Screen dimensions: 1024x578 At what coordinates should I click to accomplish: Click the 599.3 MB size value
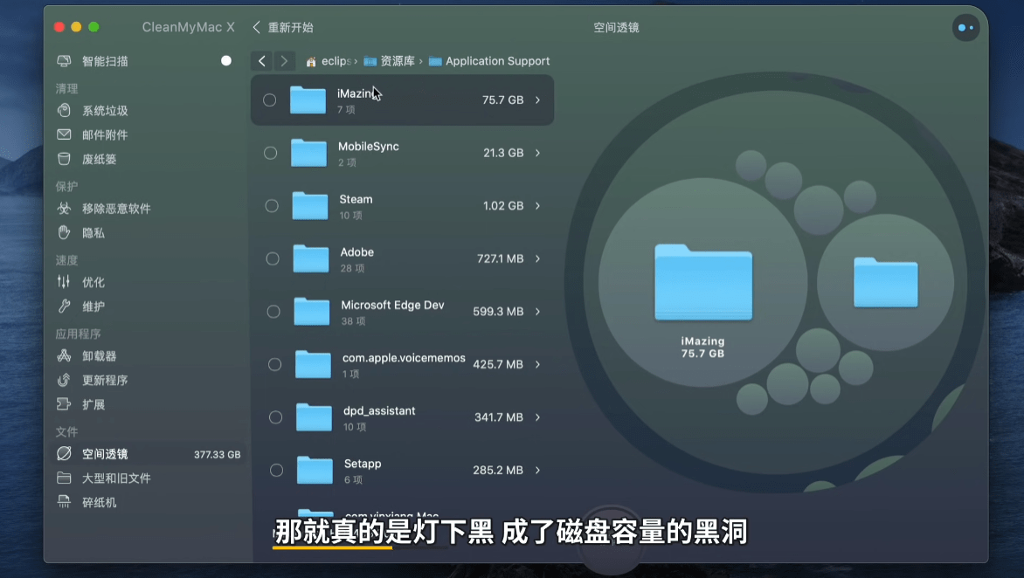[498, 311]
